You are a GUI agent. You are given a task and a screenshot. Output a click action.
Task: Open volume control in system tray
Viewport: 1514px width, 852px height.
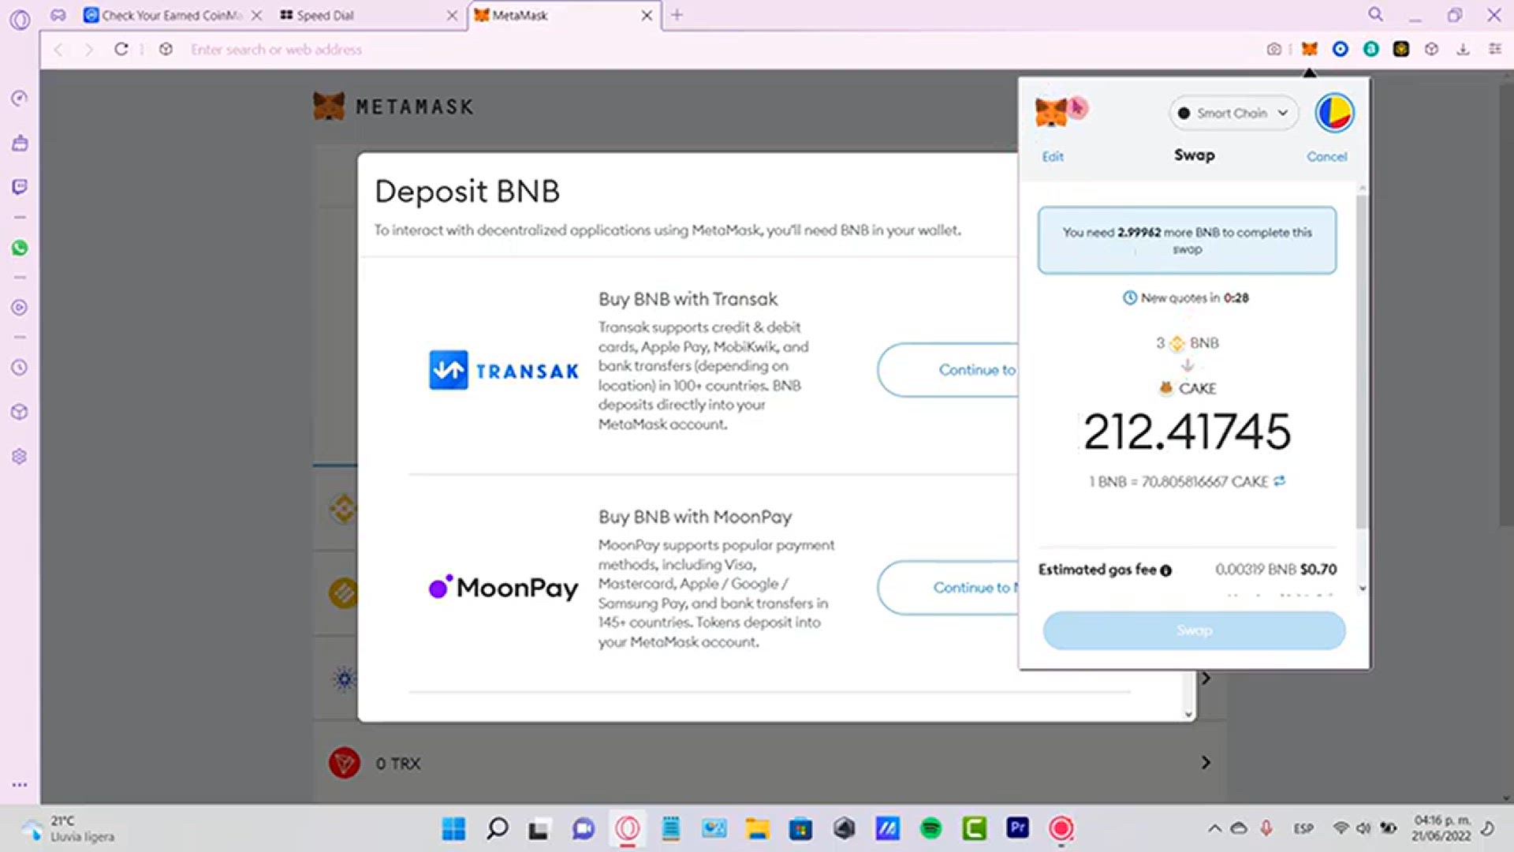(x=1363, y=828)
